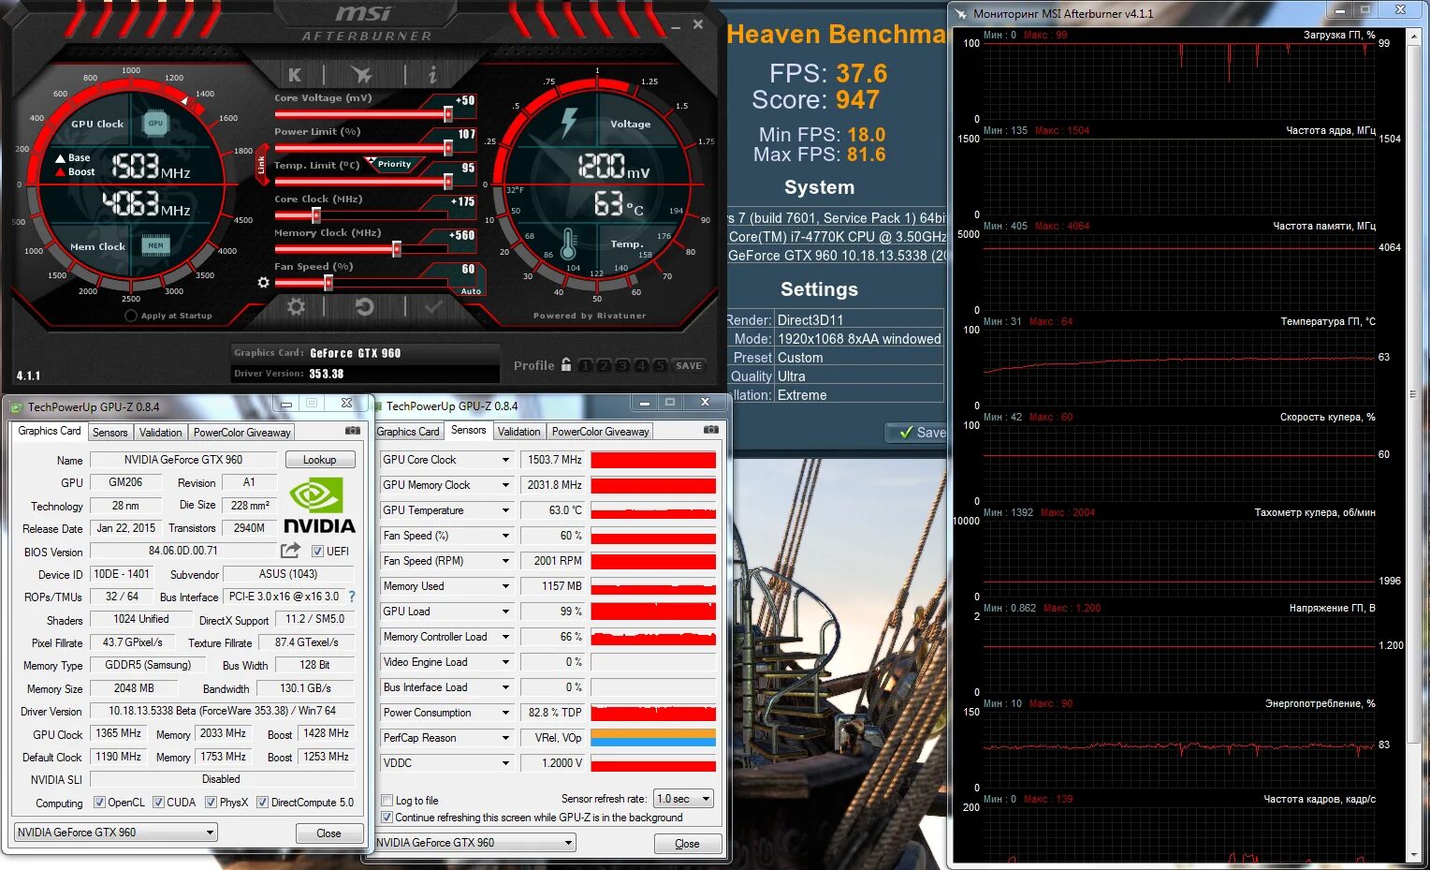The width and height of the screenshot is (1430, 870).
Task: Select Afterburner profile slot 4
Action: pos(641,366)
